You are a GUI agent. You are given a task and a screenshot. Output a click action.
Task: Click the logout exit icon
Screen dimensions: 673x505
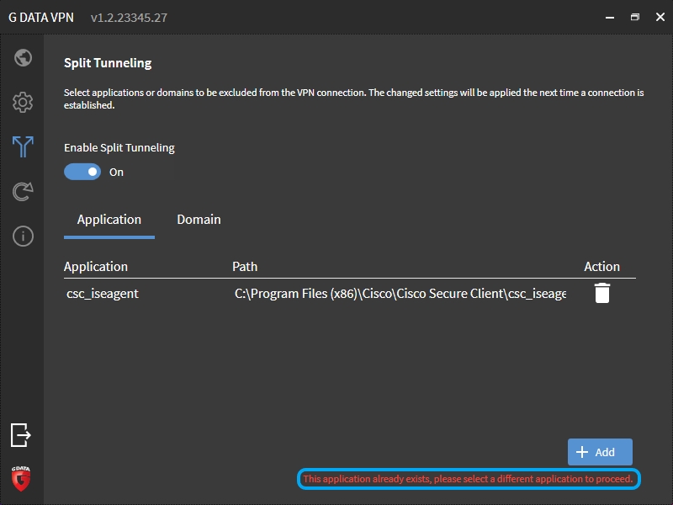20,435
